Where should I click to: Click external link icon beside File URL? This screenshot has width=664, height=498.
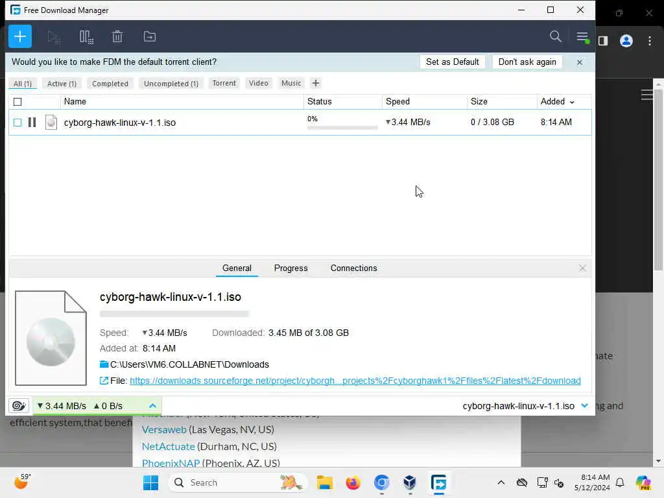(x=104, y=381)
